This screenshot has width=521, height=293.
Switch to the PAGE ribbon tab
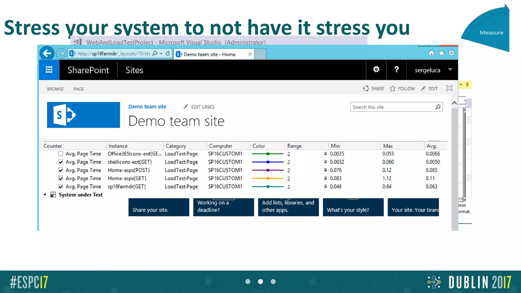click(79, 89)
